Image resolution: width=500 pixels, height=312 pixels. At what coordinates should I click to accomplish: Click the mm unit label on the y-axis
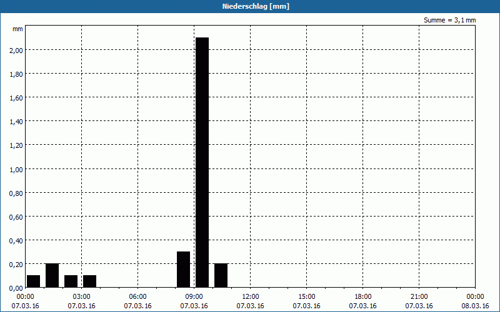[x=17, y=29]
